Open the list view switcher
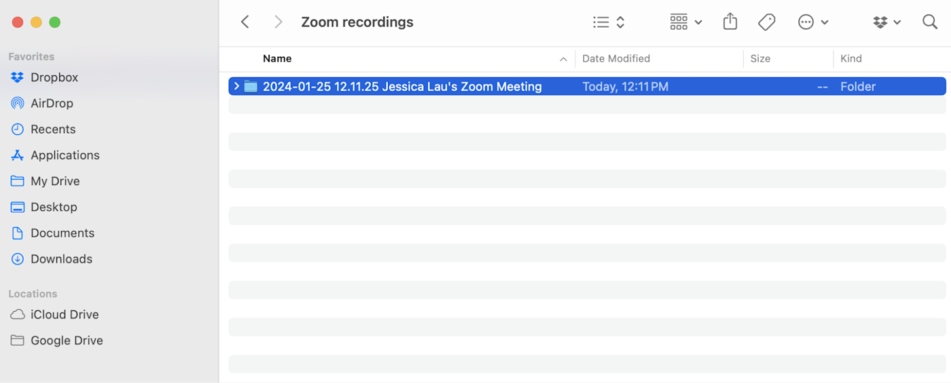This screenshot has height=383, width=951. click(609, 22)
